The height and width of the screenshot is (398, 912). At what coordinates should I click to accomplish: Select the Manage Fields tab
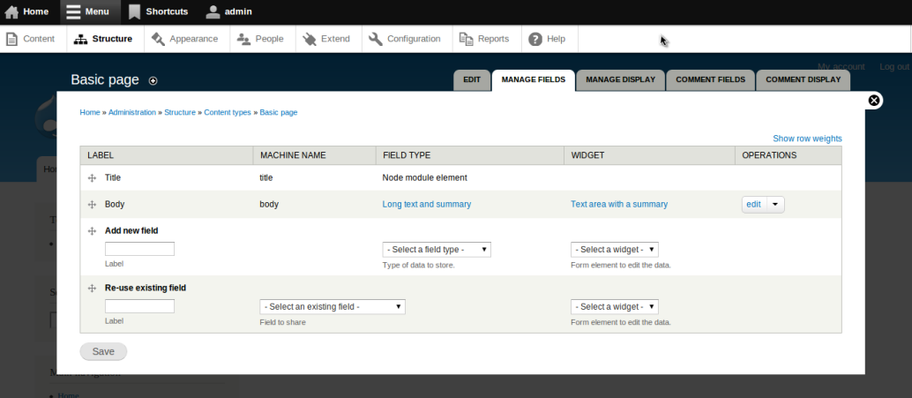point(534,79)
